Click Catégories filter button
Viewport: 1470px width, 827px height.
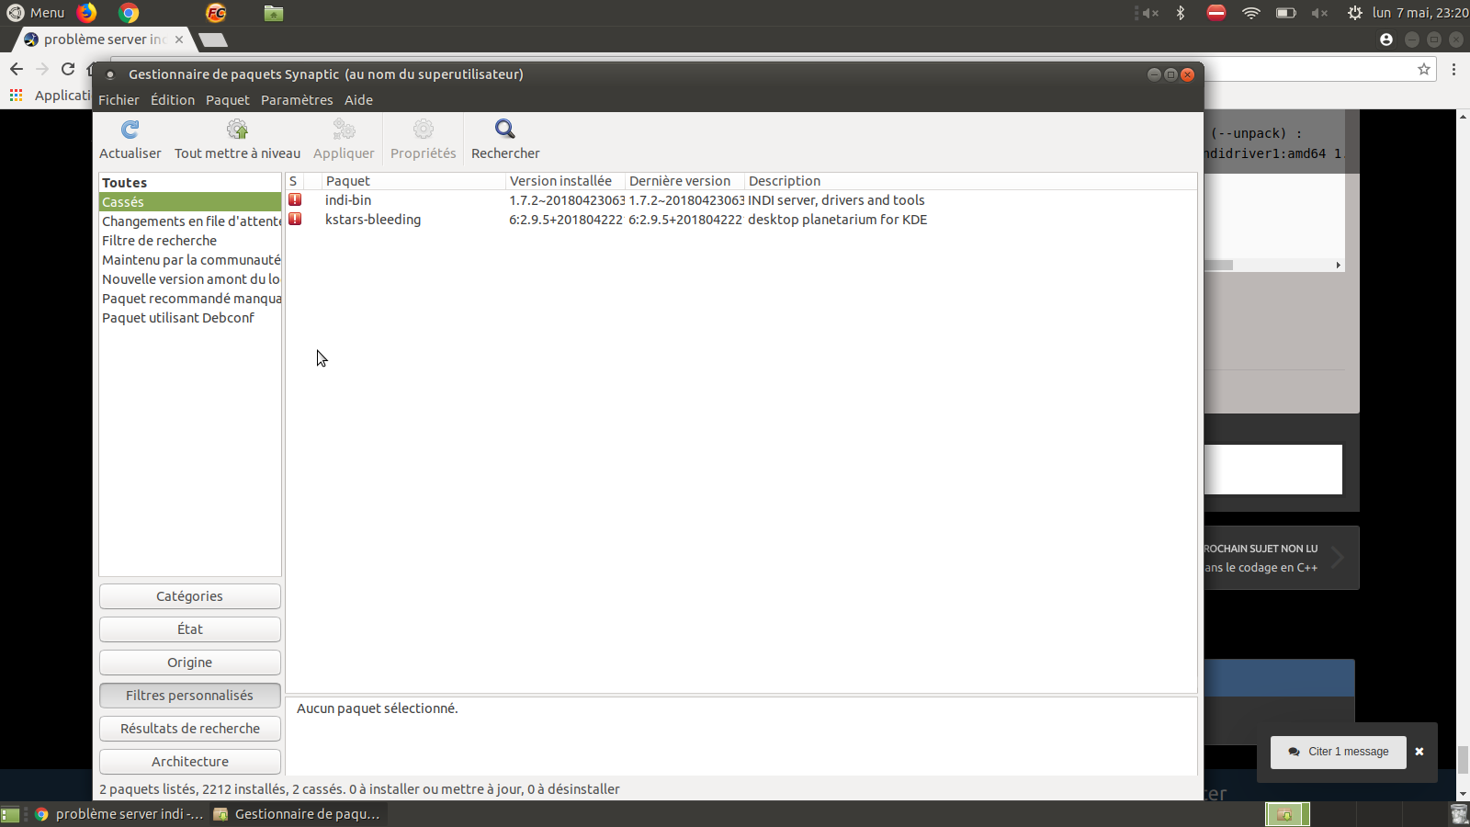(190, 596)
